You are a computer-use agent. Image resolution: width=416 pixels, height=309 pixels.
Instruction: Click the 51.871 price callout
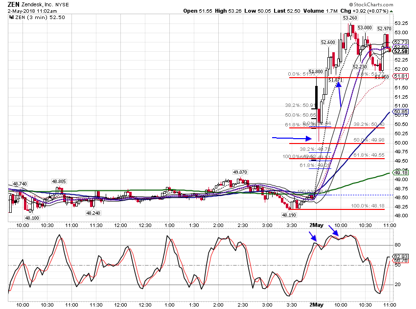pyautogui.click(x=335, y=80)
